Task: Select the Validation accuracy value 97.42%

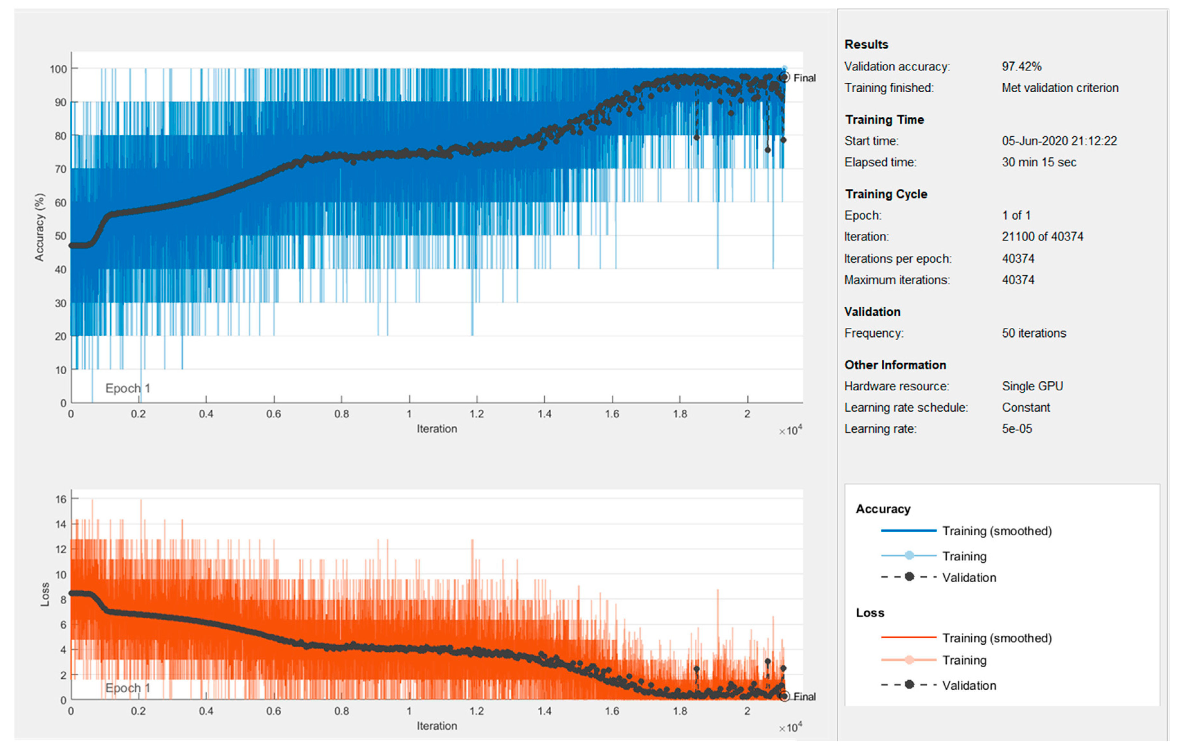Action: [x=1021, y=66]
